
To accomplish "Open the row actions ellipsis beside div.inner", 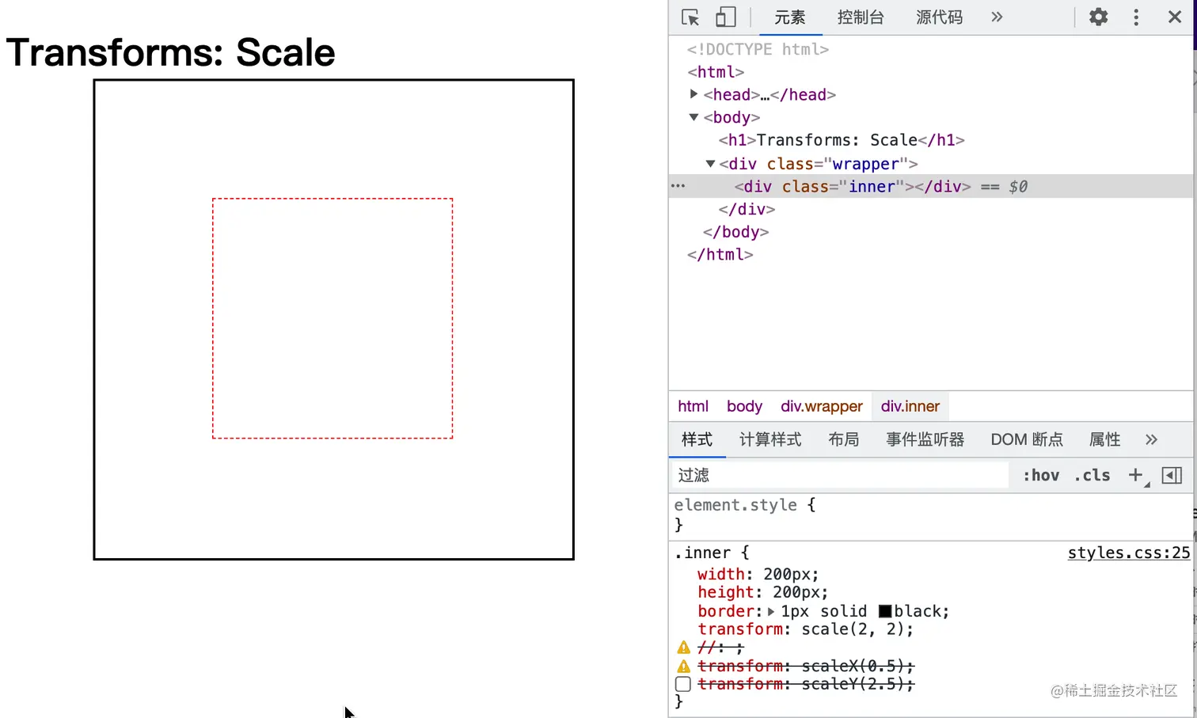I will coord(678,187).
